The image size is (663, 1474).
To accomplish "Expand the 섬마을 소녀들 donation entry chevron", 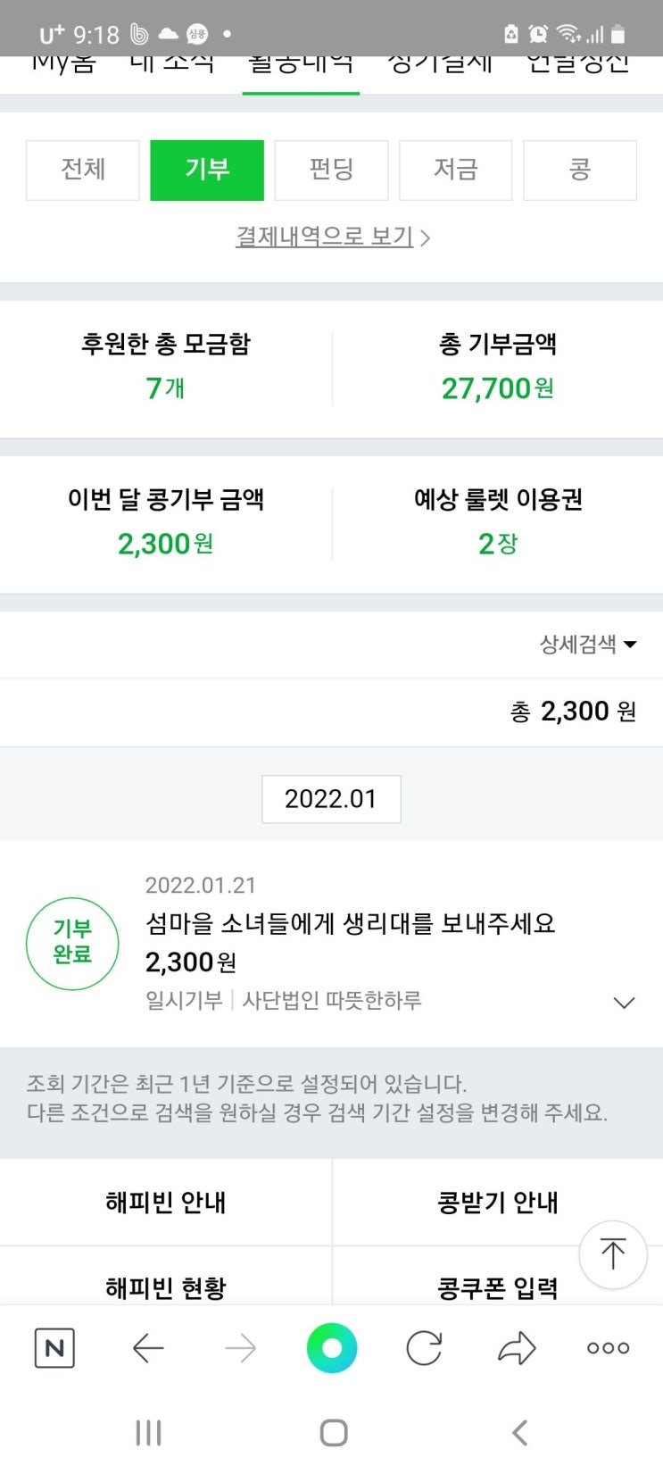I will (625, 1003).
